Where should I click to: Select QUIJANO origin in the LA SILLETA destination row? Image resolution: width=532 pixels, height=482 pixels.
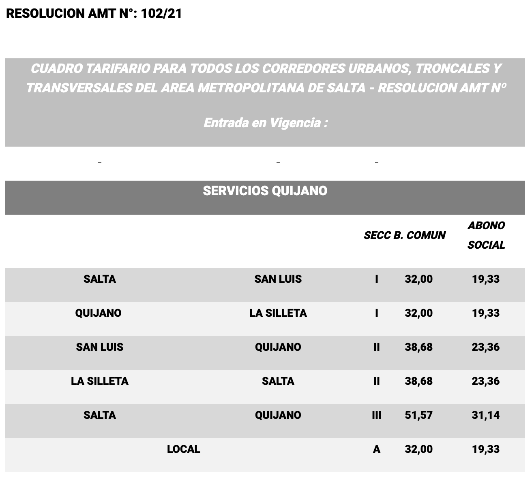click(x=98, y=313)
